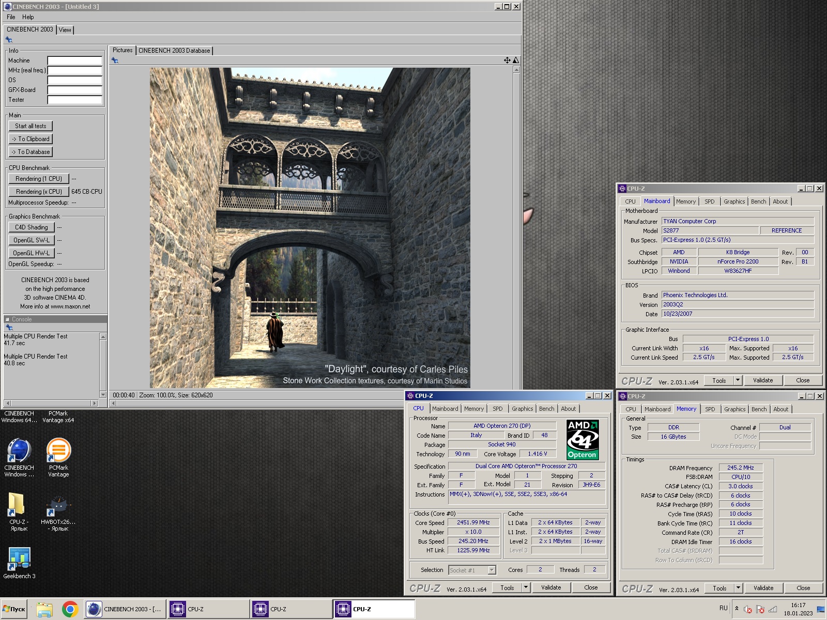Click the Tester input field
This screenshot has height=620, width=827.
click(x=75, y=100)
